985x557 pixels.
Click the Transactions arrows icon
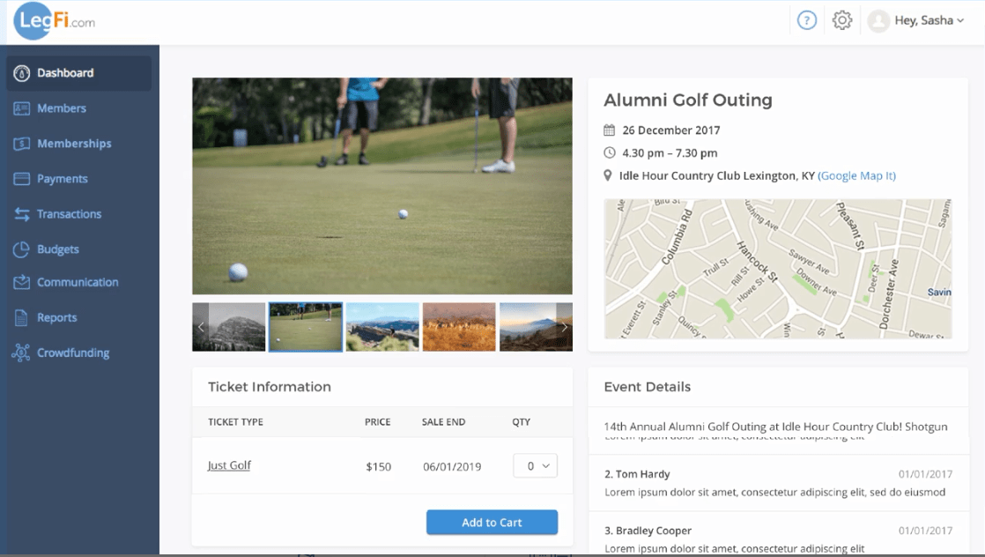22,214
